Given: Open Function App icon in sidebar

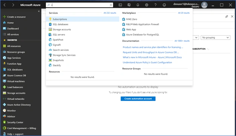Looking at the screenshot, I should coord(5,64).
